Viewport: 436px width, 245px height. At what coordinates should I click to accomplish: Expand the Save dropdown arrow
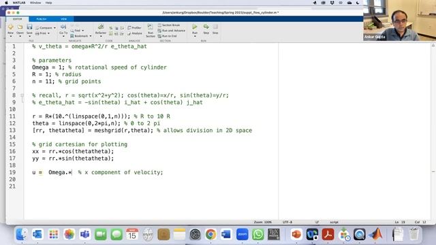coord(29,36)
